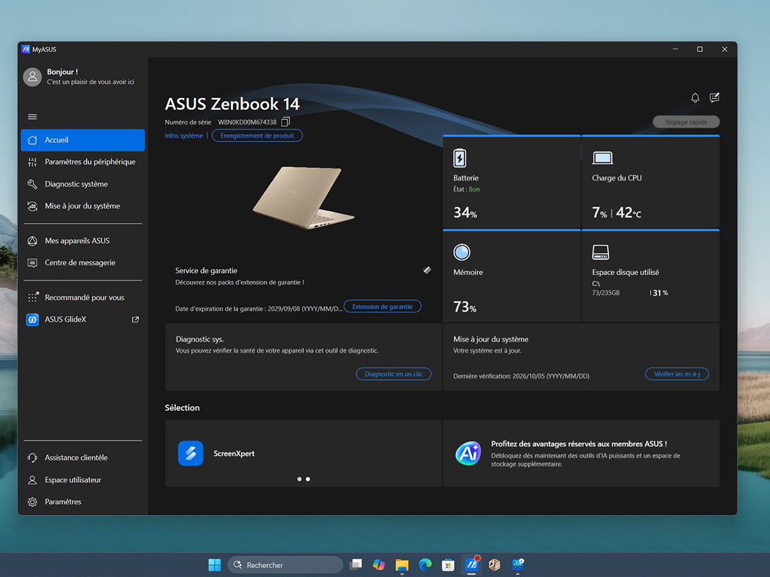Click the disk drive icon in Espace disque card

pos(601,252)
